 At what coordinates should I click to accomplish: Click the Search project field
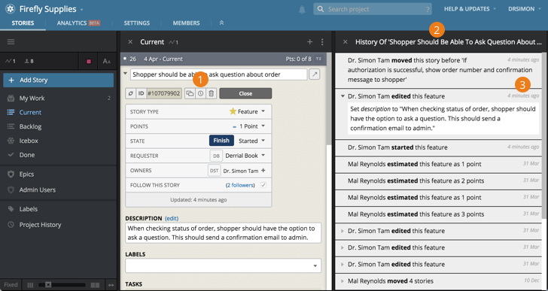click(x=372, y=9)
